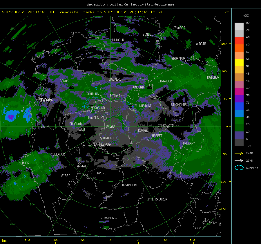This screenshot has height=244, width=261.
Task: Click the RAMDURG city label
Action: (93, 94)
